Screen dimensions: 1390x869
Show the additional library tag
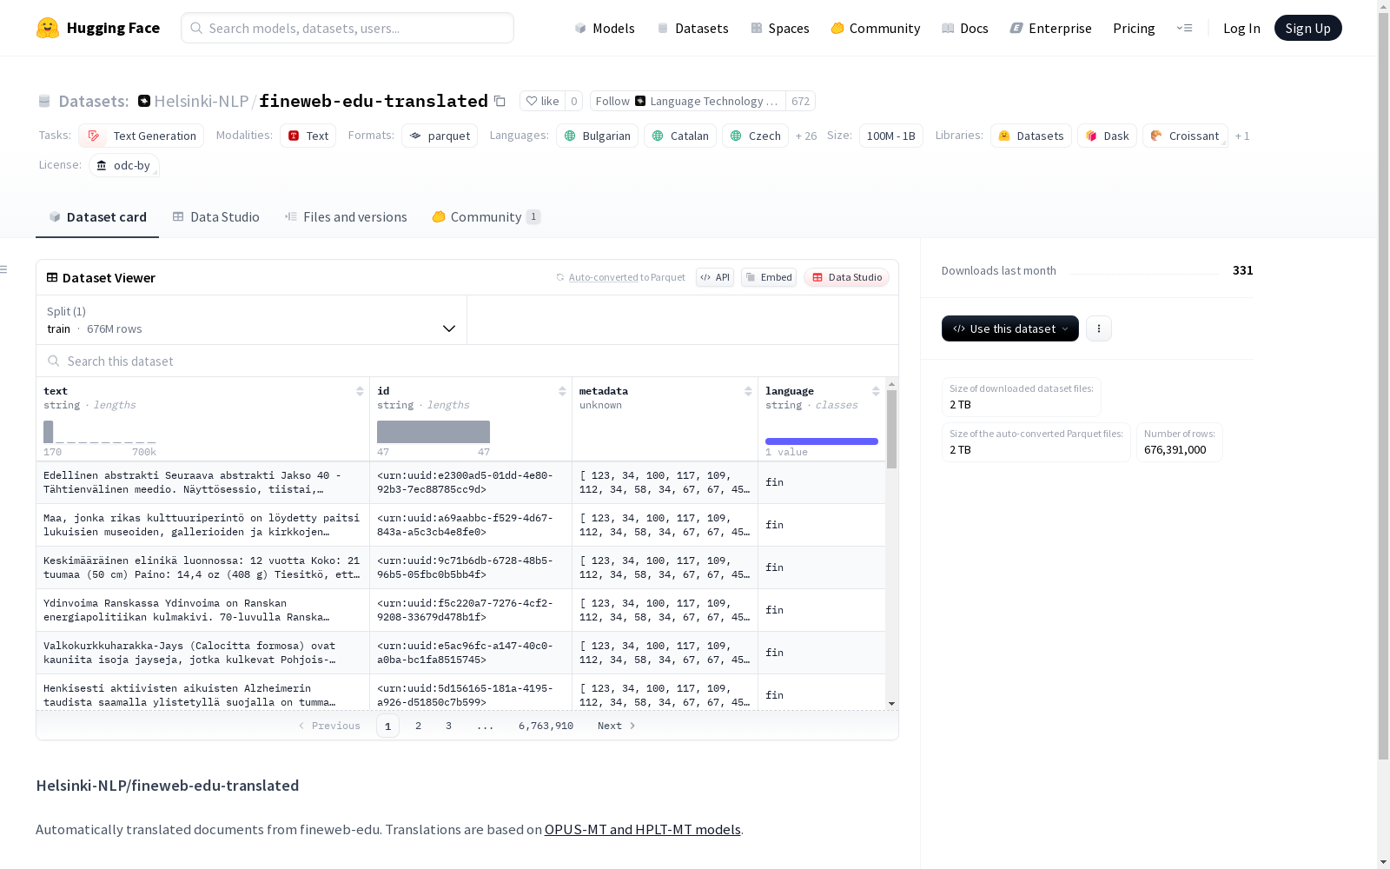click(1242, 136)
